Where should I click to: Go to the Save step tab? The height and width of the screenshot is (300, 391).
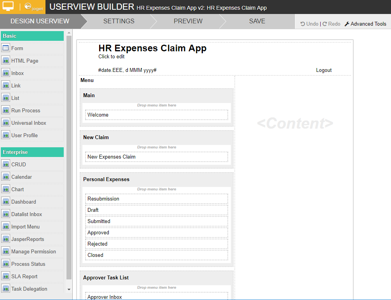[257, 21]
